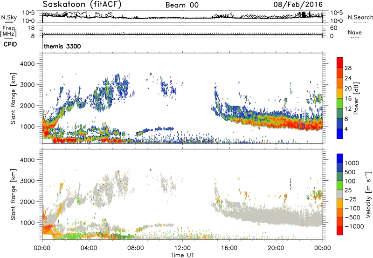This screenshot has height=258, width=373.
Task: Click the 'Power [dB]' color bar label
Action: pos(356,98)
